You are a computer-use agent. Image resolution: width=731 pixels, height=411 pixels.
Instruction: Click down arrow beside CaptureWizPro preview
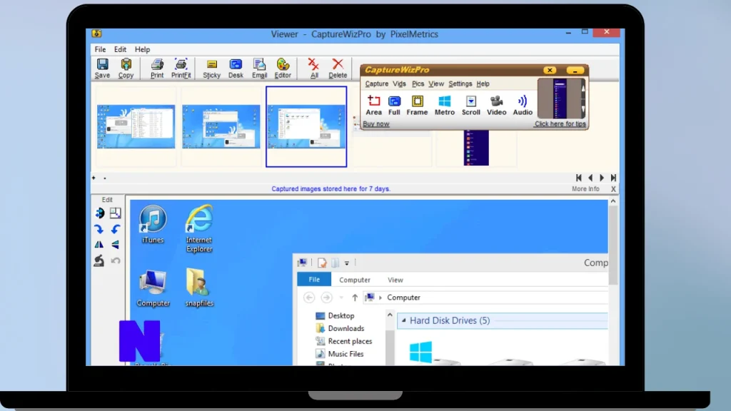583,109
